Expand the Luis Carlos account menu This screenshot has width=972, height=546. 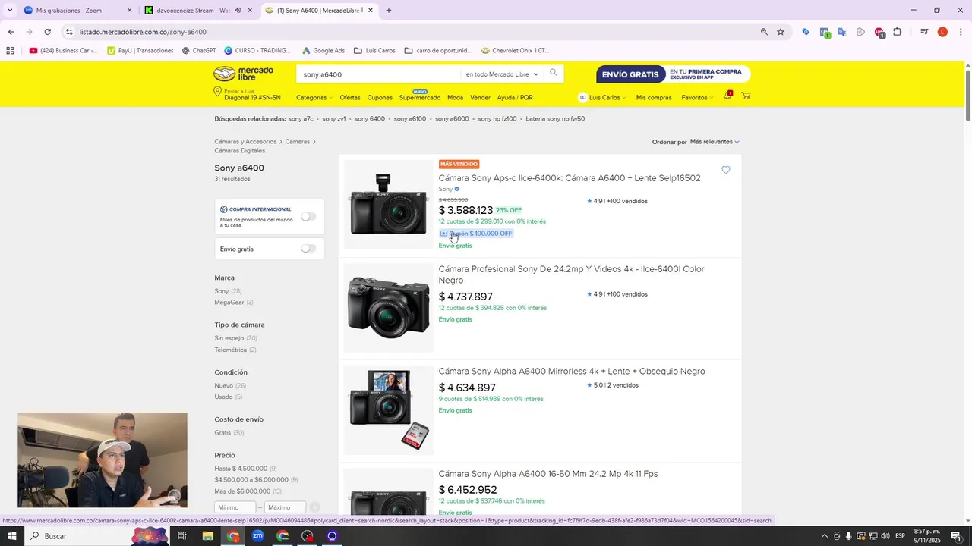coord(604,98)
